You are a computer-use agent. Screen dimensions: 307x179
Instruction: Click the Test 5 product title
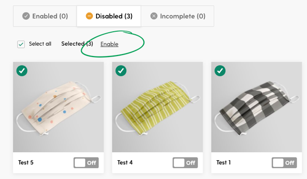pos(26,163)
